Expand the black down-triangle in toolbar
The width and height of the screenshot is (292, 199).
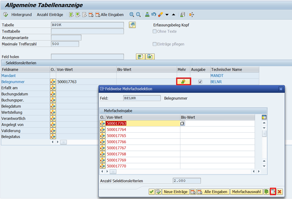(167, 15)
